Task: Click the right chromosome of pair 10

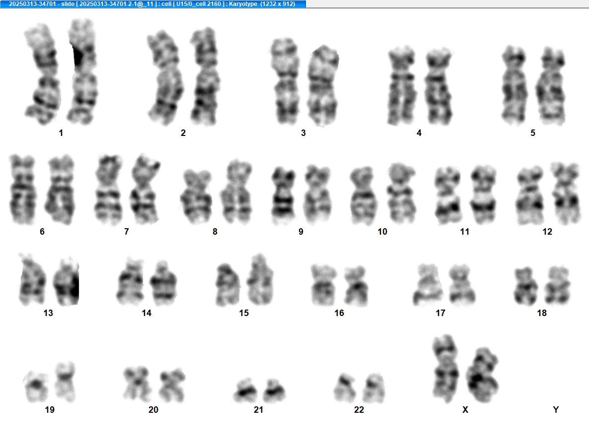Action: (402, 193)
